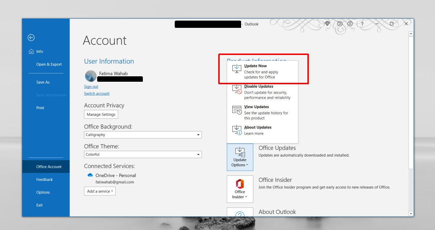This screenshot has width=435, height=230.
Task: Open the Office Background dropdown
Action: point(143,135)
